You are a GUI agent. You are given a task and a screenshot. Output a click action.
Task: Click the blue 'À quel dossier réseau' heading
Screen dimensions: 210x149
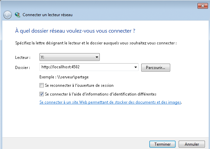pos(75,31)
